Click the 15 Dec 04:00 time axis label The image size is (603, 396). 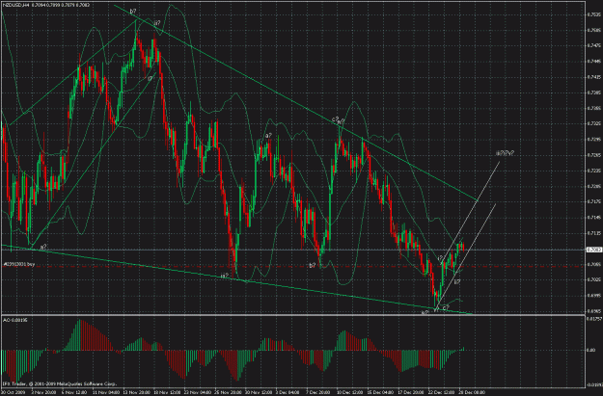pos(381,392)
